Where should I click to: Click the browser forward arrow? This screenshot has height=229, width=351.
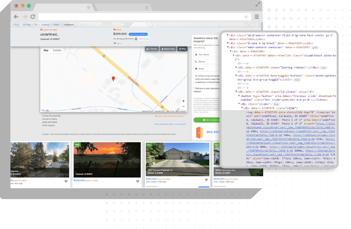tap(25, 17)
